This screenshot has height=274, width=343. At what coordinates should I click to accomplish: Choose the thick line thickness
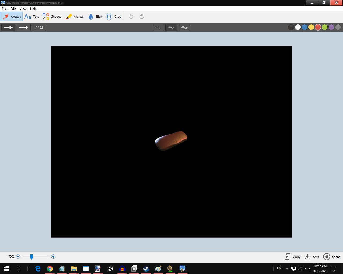click(184, 27)
